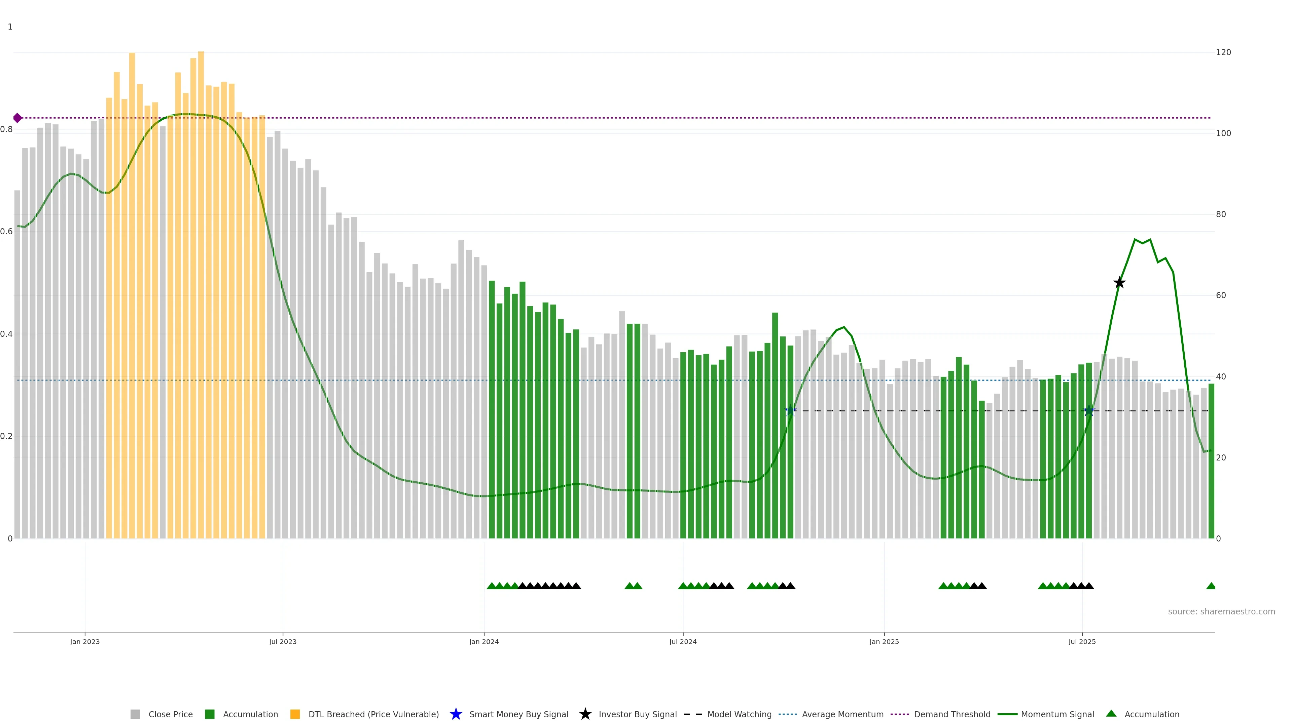The image size is (1292, 726).
Task: Click the green Accumulation square legend swatch
Action: pyautogui.click(x=210, y=714)
